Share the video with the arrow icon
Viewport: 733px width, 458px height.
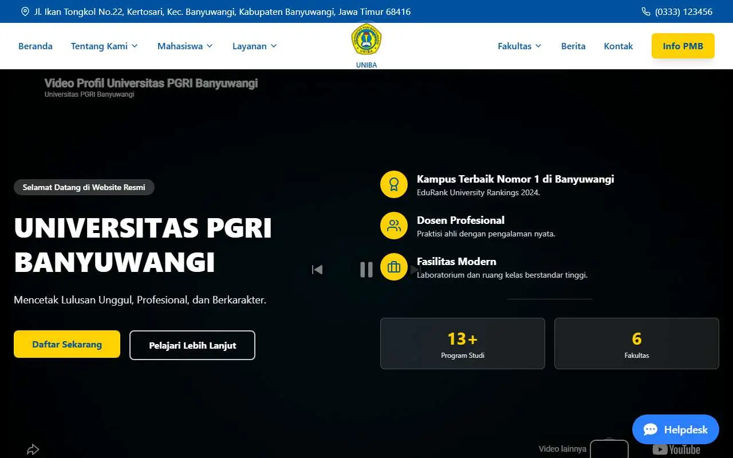33,449
